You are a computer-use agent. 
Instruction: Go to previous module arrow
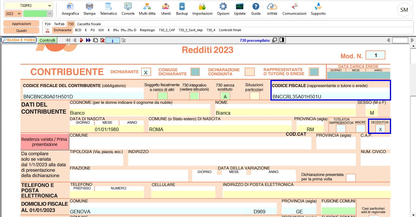[x=74, y=40]
